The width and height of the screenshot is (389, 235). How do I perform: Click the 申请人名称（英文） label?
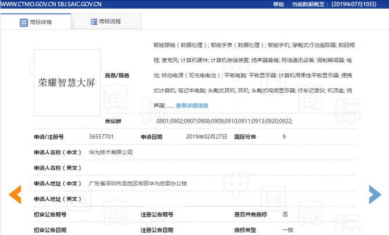tap(58, 168)
